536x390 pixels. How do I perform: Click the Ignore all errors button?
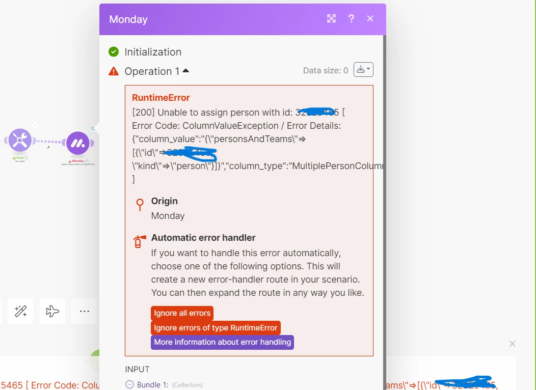(x=182, y=313)
